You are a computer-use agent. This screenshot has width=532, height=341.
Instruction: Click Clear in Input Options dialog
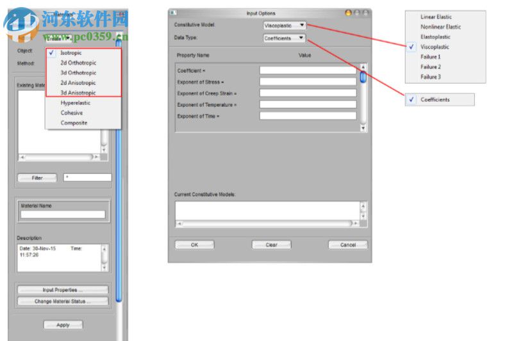pyautogui.click(x=271, y=244)
